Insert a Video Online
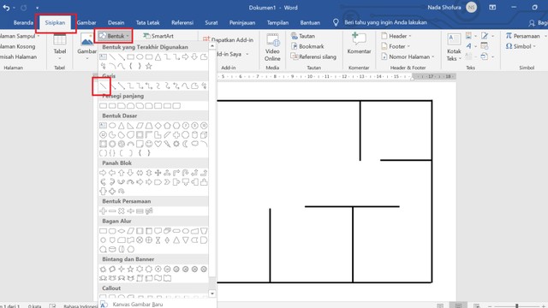The height and width of the screenshot is (308, 548). point(272,48)
